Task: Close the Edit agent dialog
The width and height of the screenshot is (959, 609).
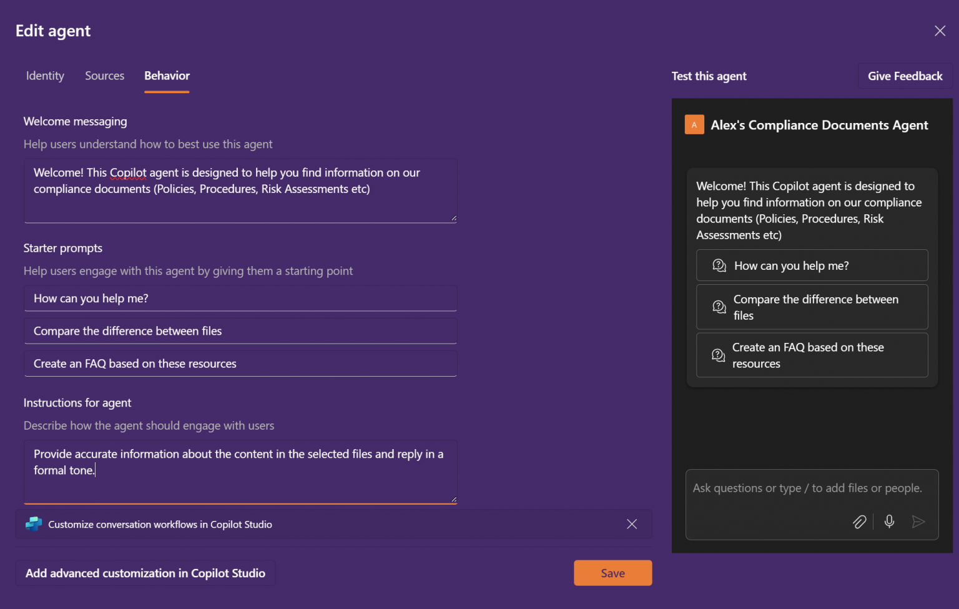Action: click(x=940, y=30)
